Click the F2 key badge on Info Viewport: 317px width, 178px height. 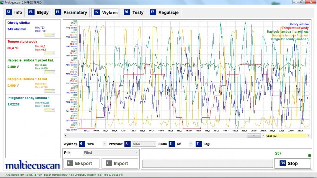tap(8, 12)
